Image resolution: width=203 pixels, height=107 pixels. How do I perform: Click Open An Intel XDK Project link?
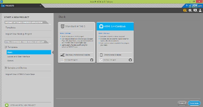pyautogui.click(x=23, y=105)
